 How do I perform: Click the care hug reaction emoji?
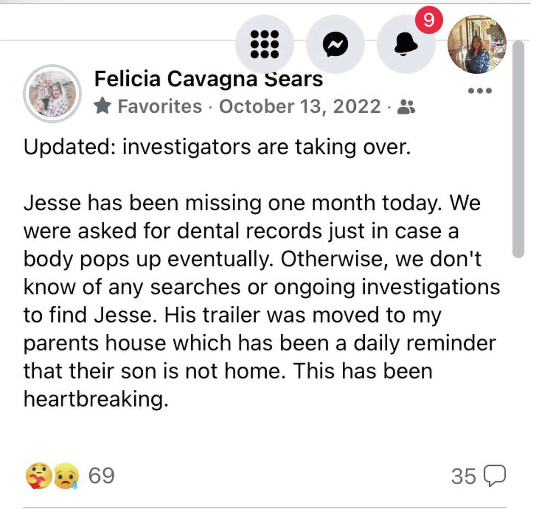tap(39, 476)
